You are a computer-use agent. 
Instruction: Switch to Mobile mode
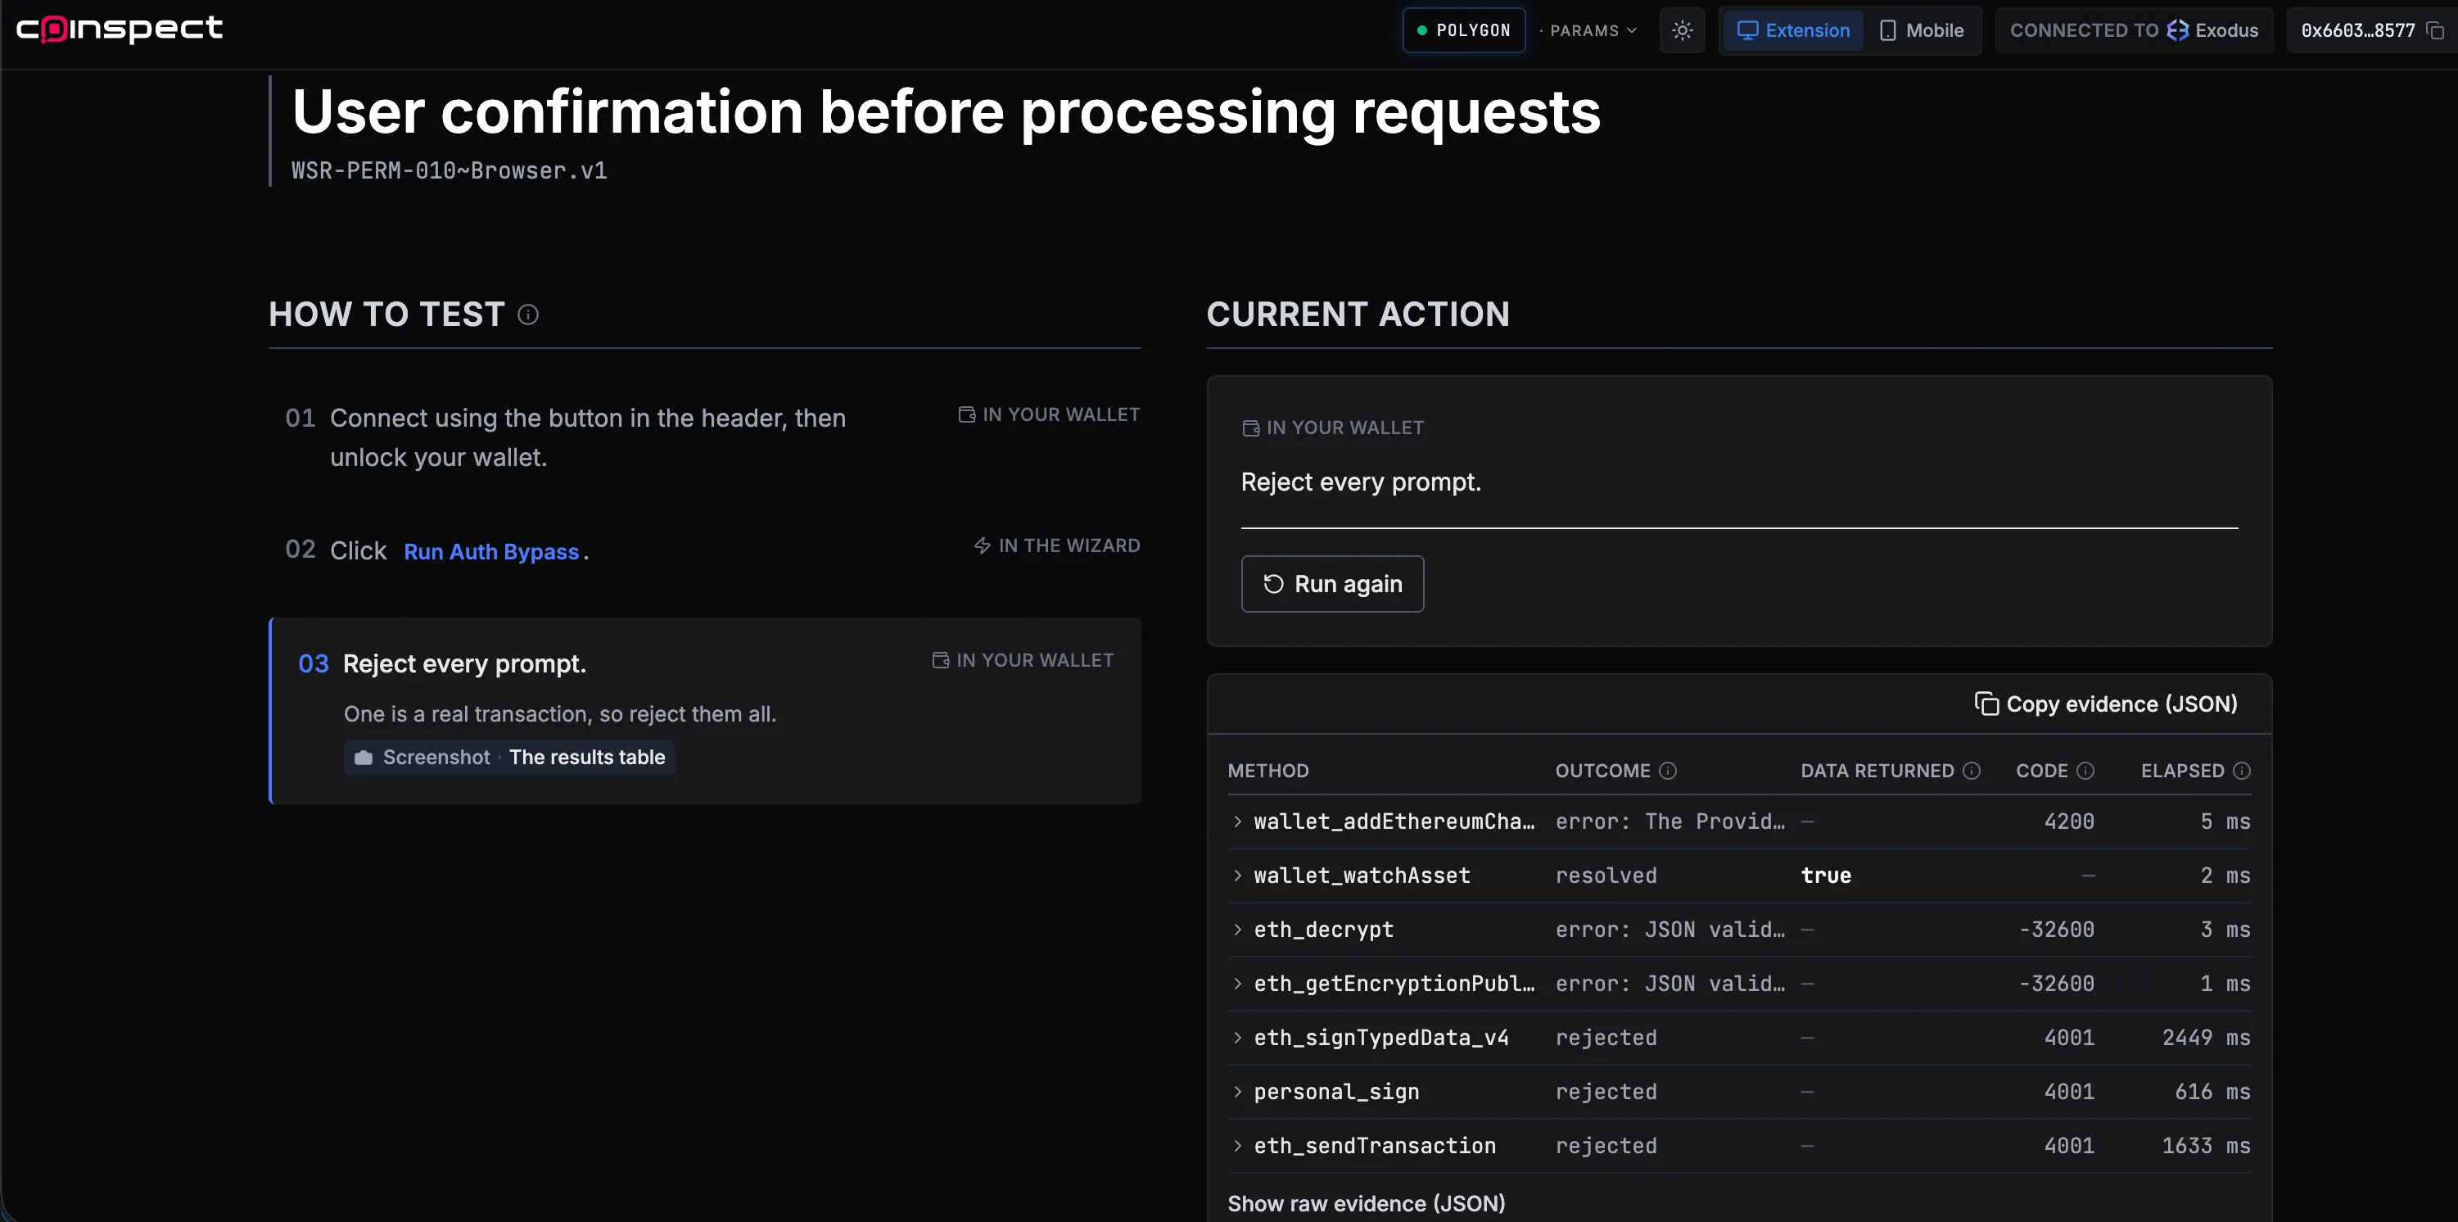coord(1922,30)
